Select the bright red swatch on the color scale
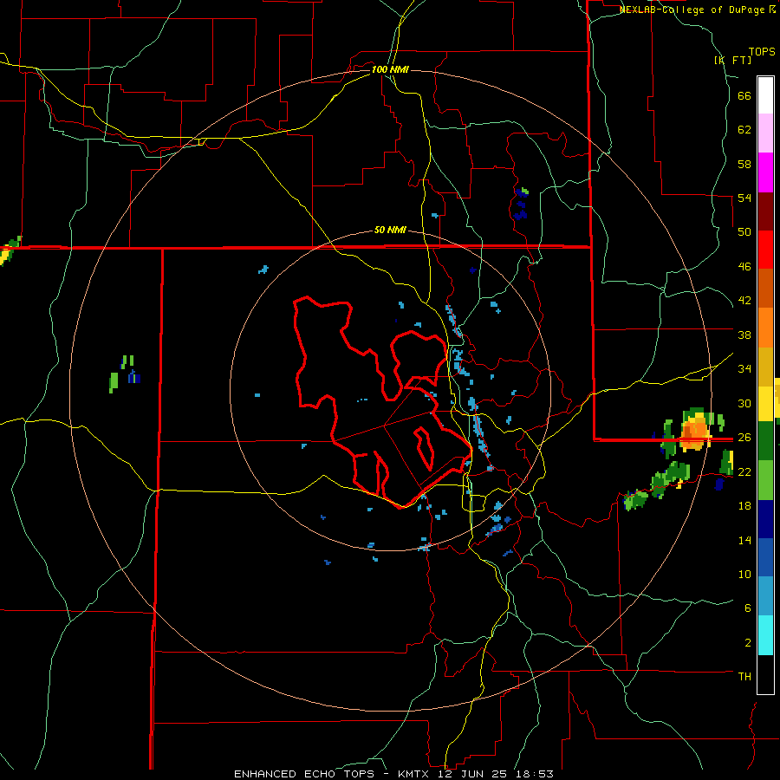 coord(765,250)
